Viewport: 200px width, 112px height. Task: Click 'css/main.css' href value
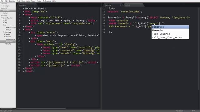tap(82, 24)
